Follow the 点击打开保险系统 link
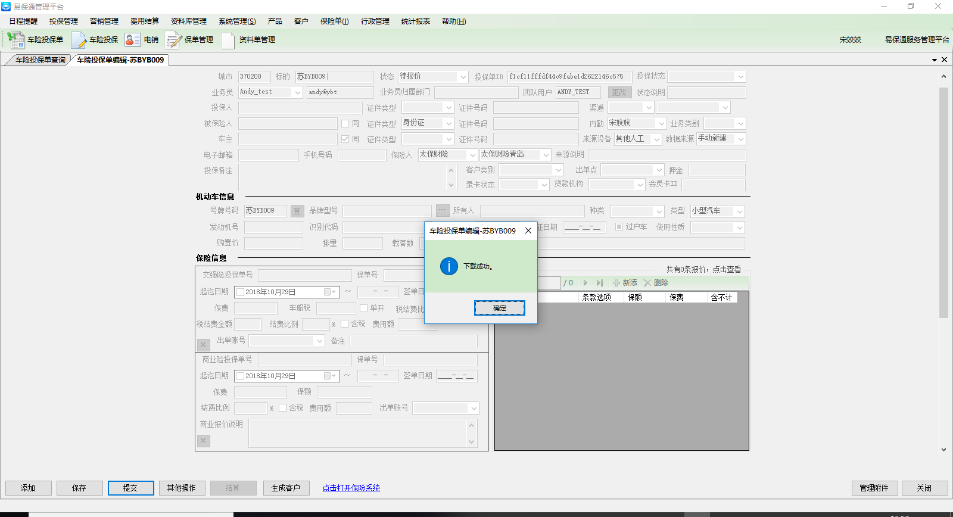 tap(351, 488)
